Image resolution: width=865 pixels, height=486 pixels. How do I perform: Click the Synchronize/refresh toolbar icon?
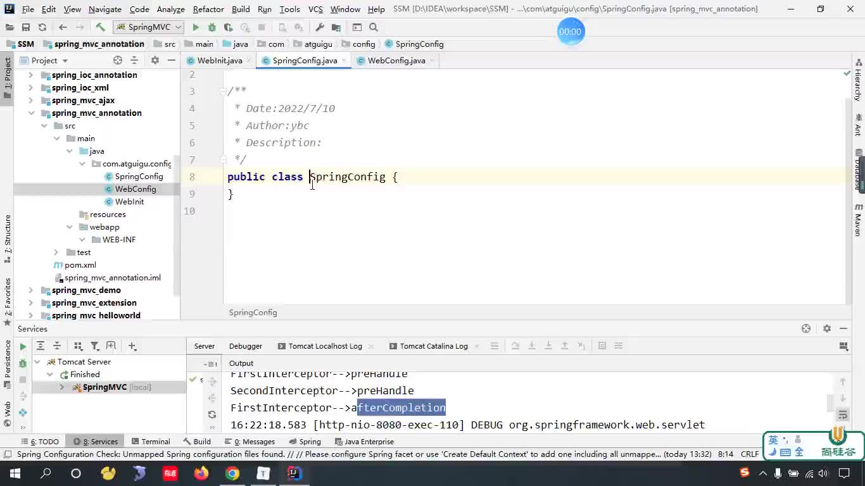point(42,27)
